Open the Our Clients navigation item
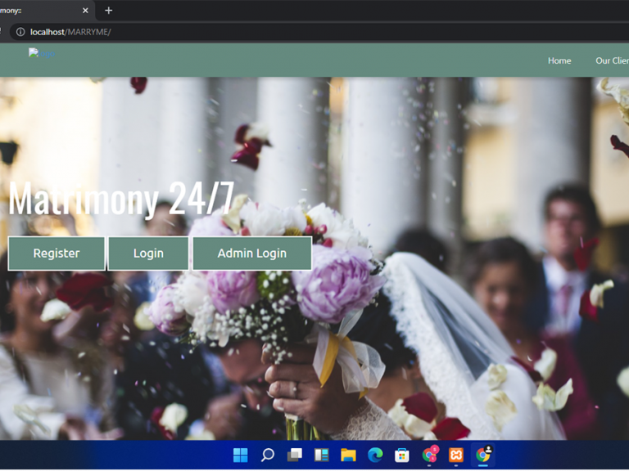The width and height of the screenshot is (629, 471). pos(611,61)
